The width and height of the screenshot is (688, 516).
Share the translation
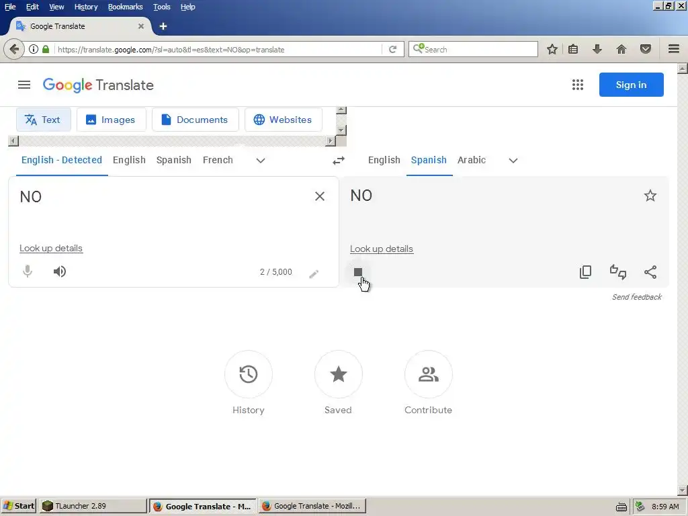[x=650, y=272]
